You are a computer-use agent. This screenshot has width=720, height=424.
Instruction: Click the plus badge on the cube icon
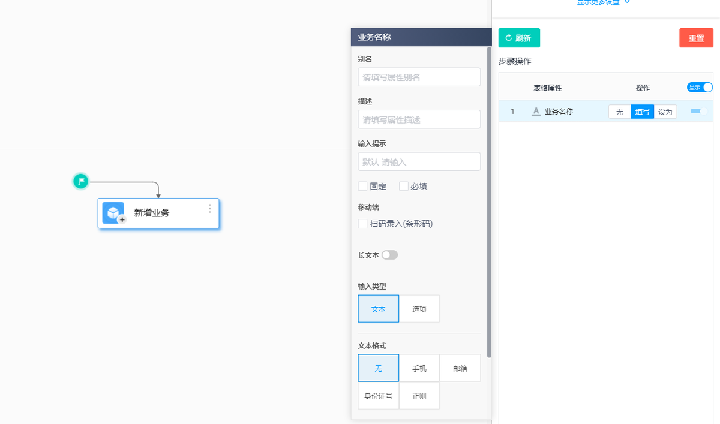(121, 220)
